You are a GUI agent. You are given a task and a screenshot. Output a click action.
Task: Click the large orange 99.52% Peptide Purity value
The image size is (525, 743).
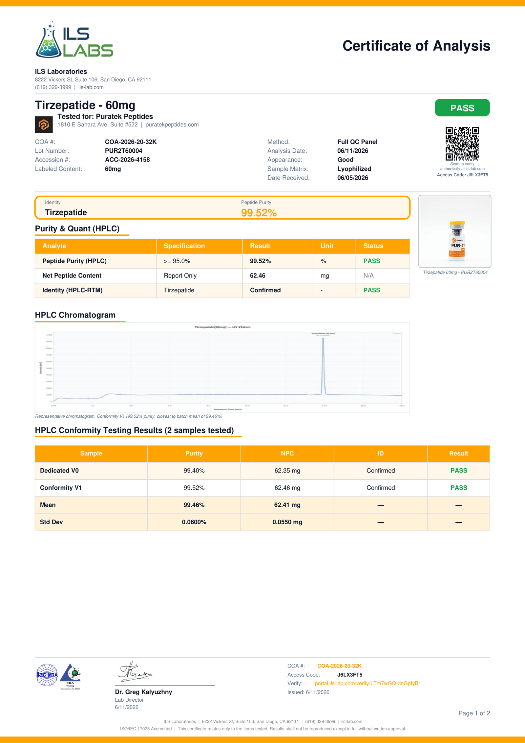coord(259,213)
